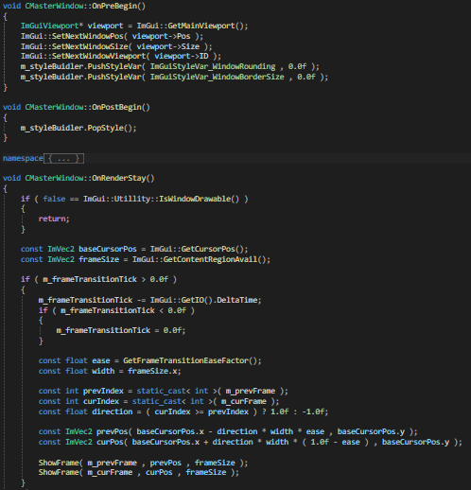This screenshot has height=490, width=471.
Task: Click the false literal in if condition
Action: (x=54, y=199)
